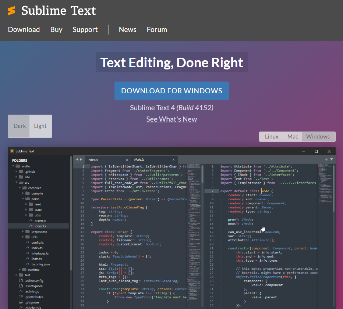This screenshot has width=343, height=309.
Task: Select the highlighted index.ts file in sidebar
Action: point(39,226)
